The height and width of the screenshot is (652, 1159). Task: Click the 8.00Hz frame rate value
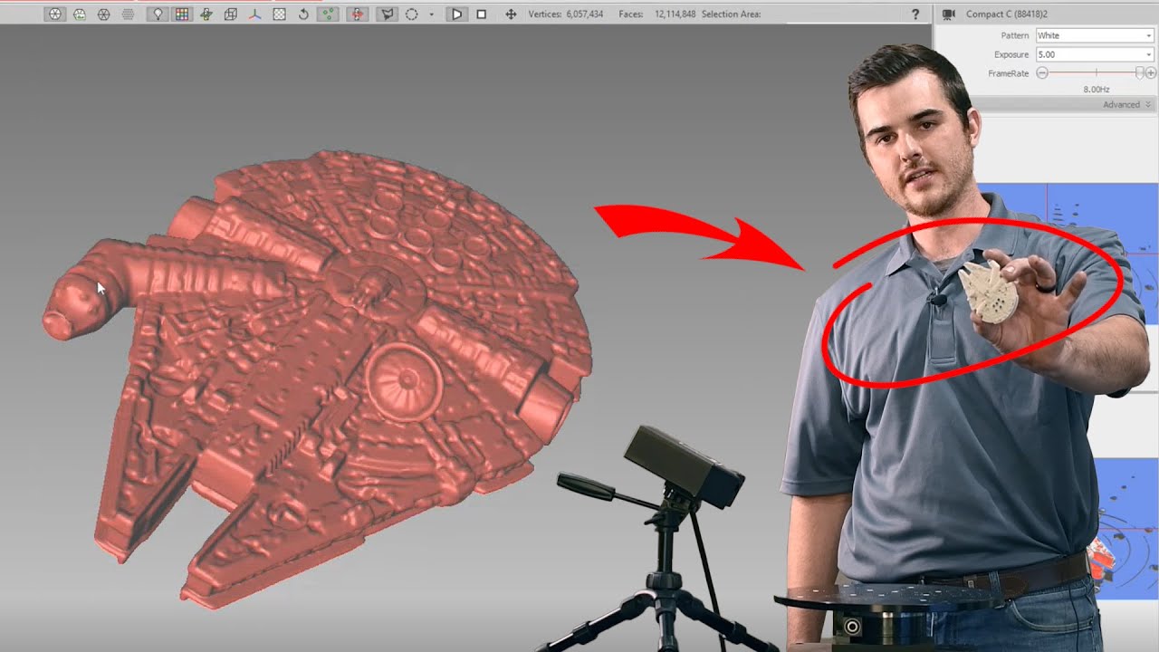[x=1097, y=89]
